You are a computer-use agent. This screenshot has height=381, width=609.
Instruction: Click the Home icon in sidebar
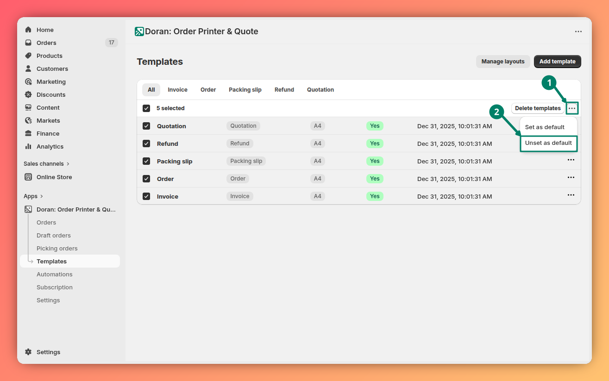coord(28,30)
